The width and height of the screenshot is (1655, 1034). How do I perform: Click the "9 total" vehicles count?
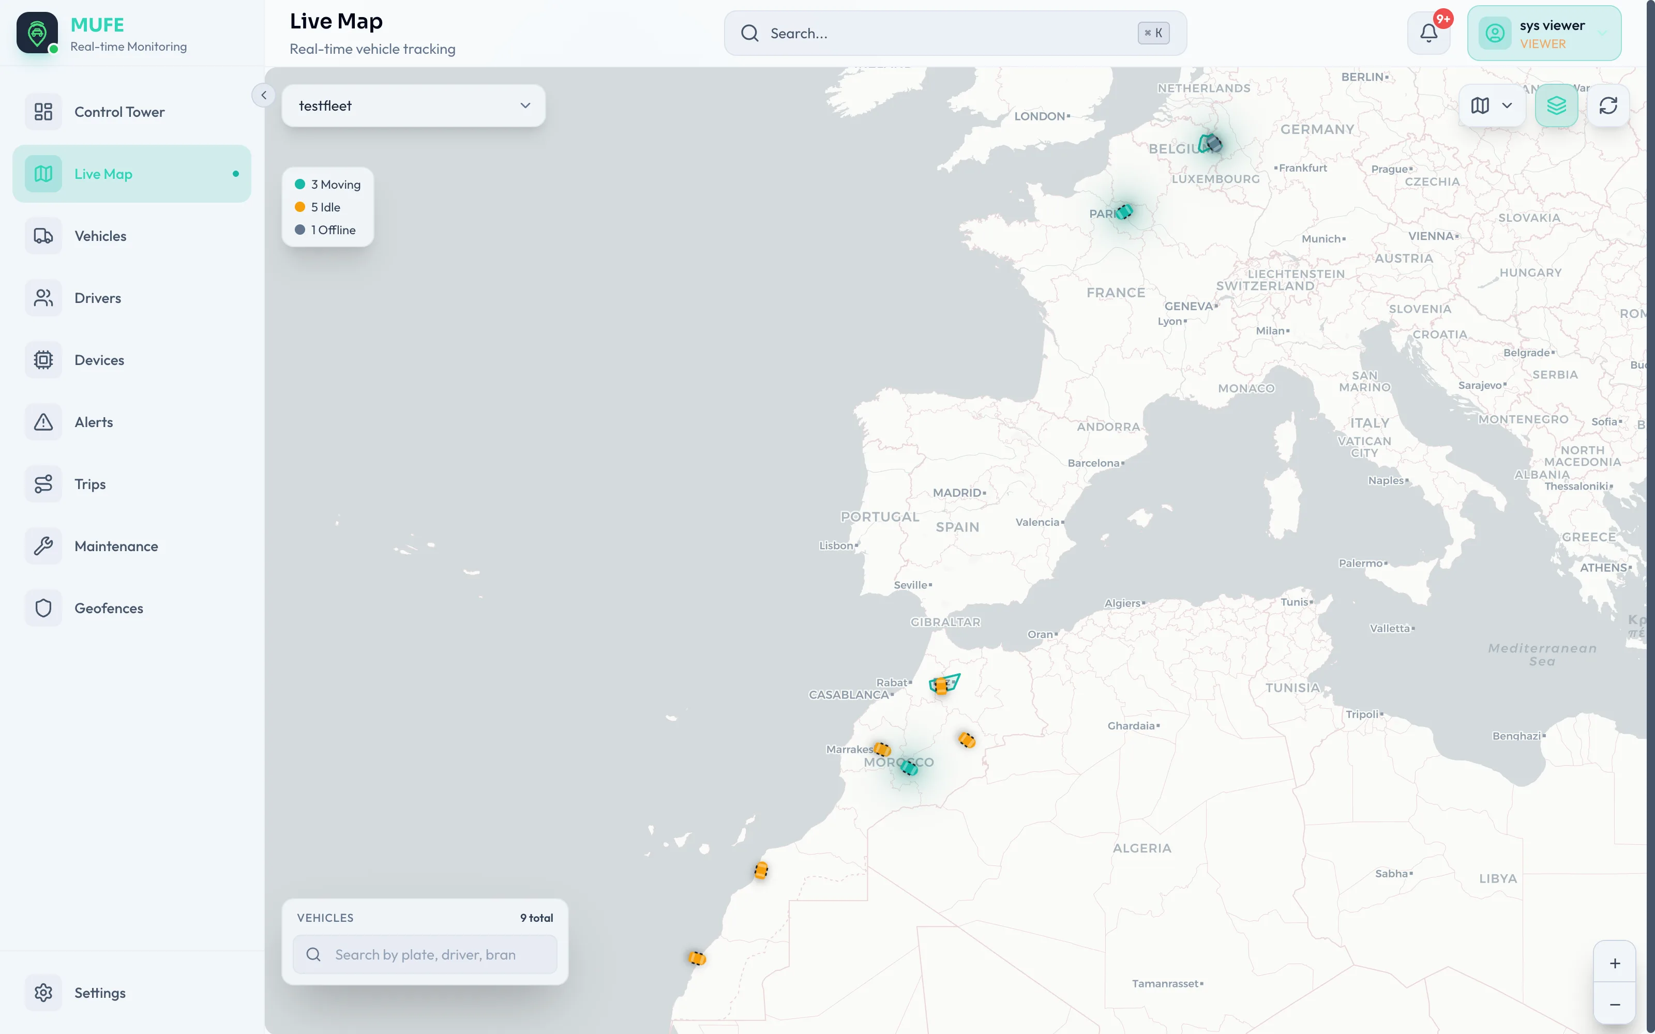536,918
